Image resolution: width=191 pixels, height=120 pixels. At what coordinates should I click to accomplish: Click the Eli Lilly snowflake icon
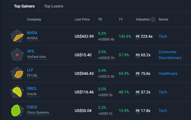click(17, 73)
